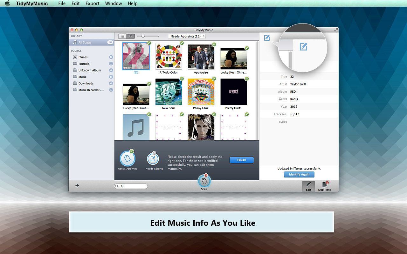Click the checkmark on Pretty Hurts

247,78
